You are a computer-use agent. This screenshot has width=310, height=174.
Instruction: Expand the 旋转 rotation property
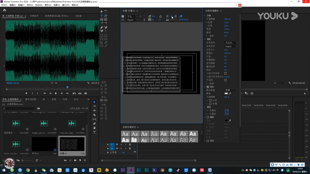click(207, 36)
